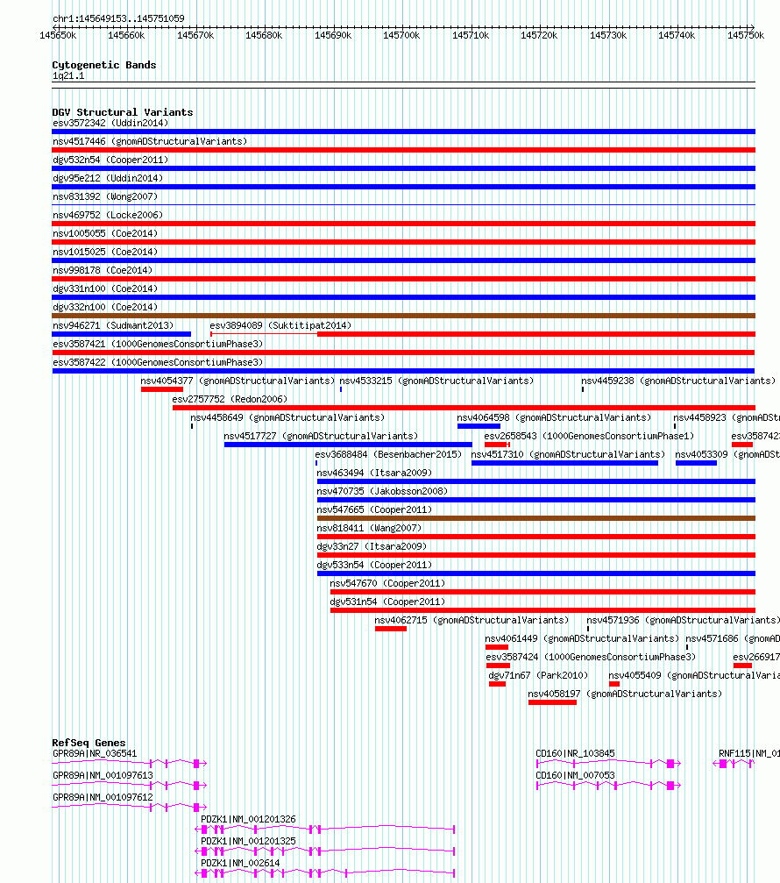Select nsv1015025 (Coe2014) variant label

[x=105, y=252]
